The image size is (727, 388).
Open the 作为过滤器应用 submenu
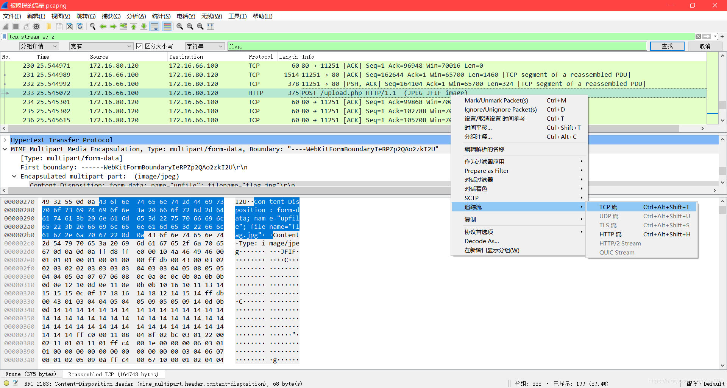click(x=520, y=161)
